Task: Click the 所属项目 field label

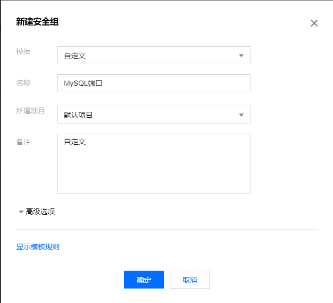Action: click(30, 110)
